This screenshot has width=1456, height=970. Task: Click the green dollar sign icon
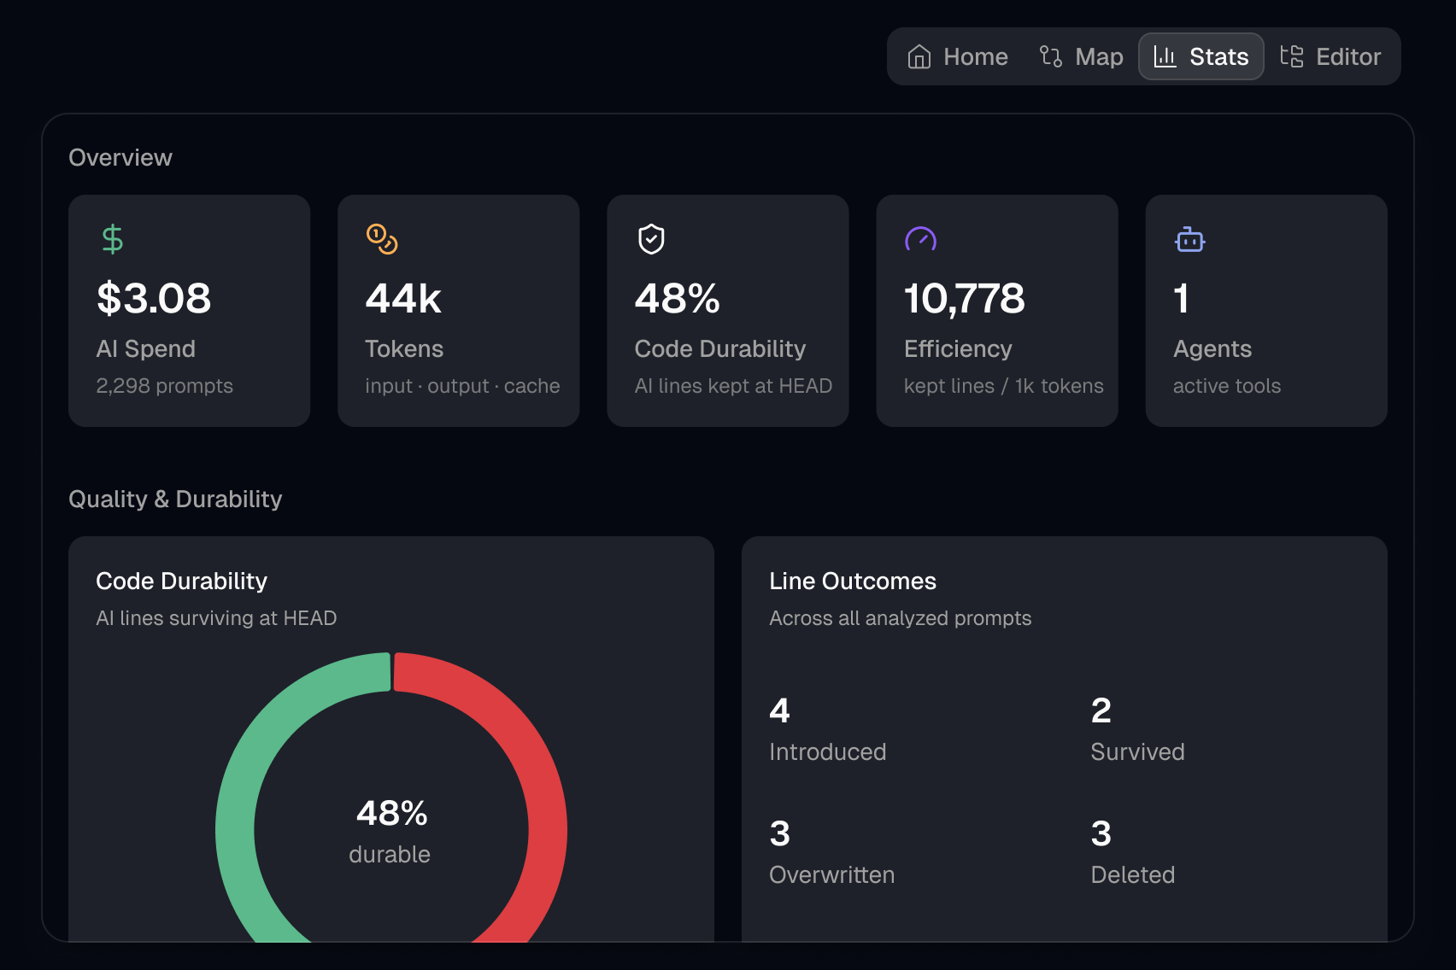(112, 239)
